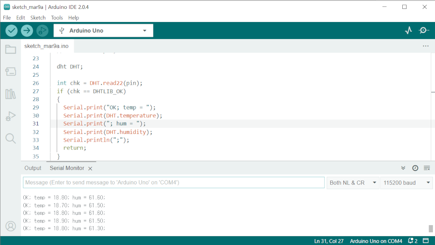Click line number 26 in the gutter

pyautogui.click(x=36, y=83)
